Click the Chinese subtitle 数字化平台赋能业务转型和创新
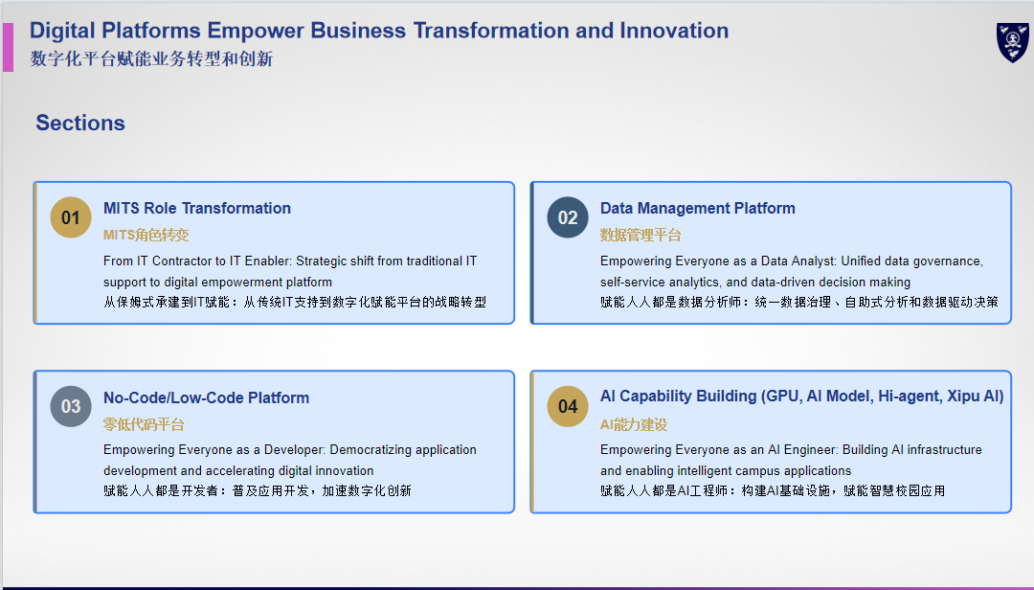This screenshot has height=590, width=1034. pos(151,58)
